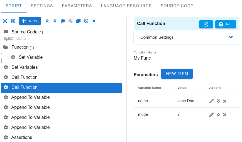Move selected step up with double-chevron

tap(47, 21)
